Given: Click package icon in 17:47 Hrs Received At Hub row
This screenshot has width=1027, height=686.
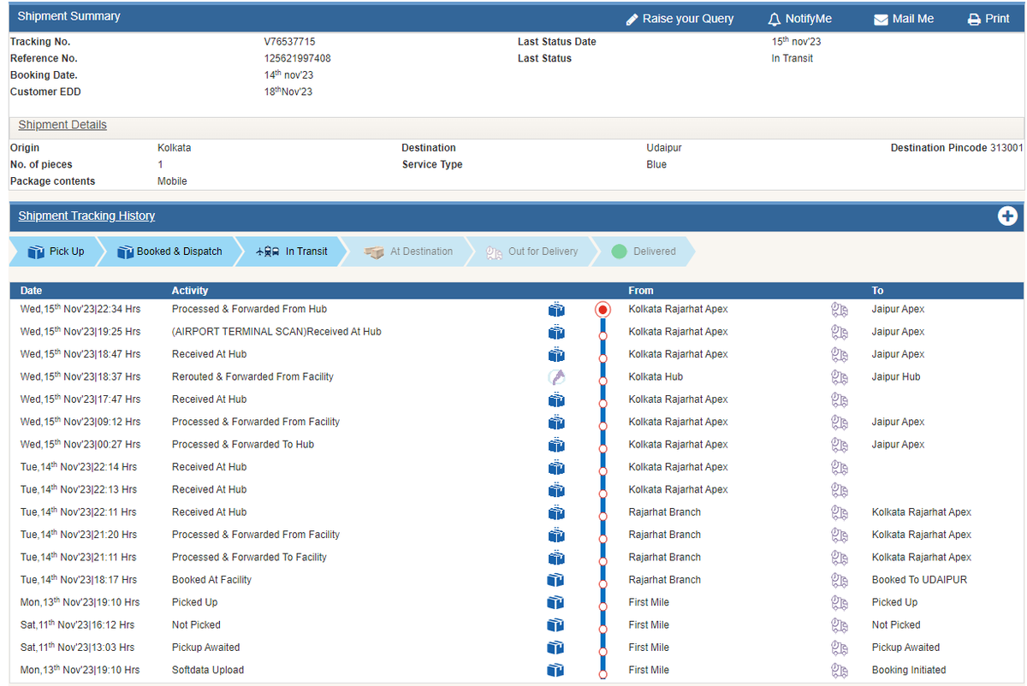Looking at the screenshot, I should point(556,399).
